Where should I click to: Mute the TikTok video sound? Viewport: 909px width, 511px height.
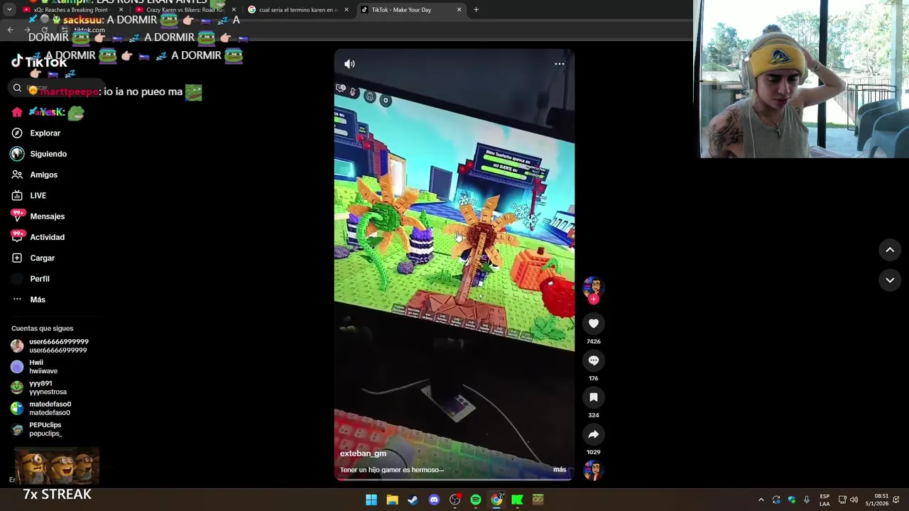[349, 64]
